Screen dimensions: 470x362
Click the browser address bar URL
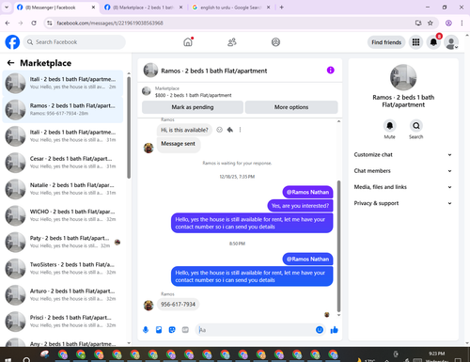110,23
